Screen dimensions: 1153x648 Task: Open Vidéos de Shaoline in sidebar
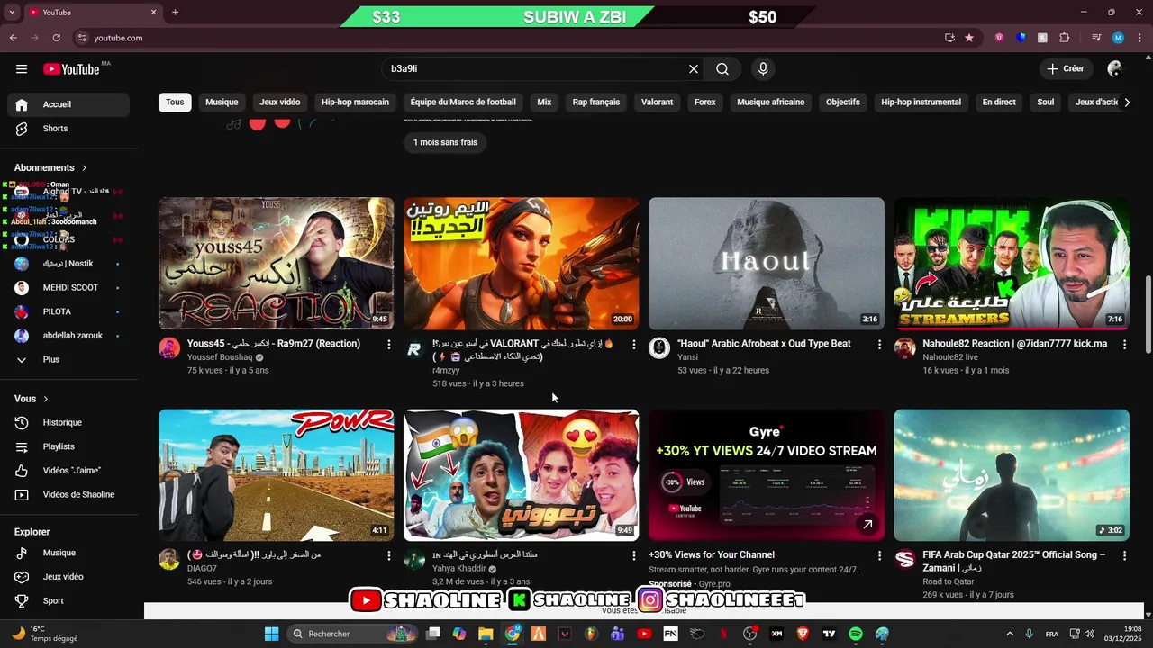tap(68, 495)
